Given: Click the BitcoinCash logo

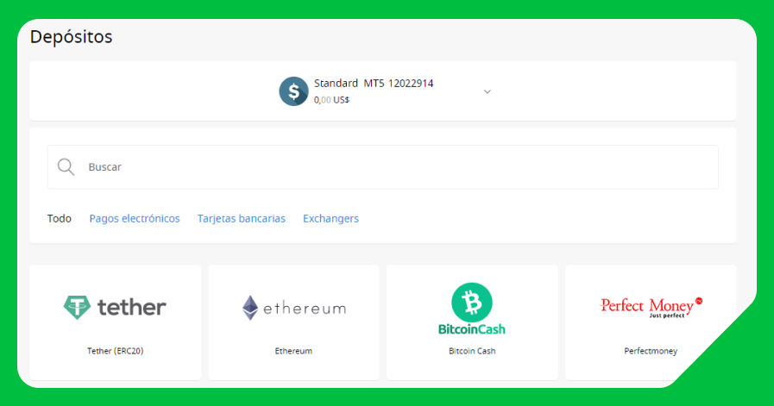Looking at the screenshot, I should click(472, 309).
